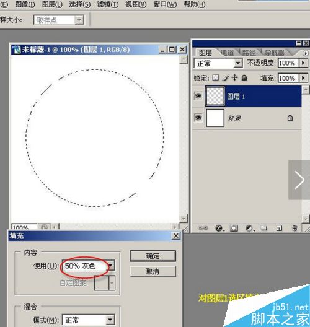Viewport: 310px width, 327px height.
Task: Click the 确定 button in Fill dialog
Action: point(153,256)
